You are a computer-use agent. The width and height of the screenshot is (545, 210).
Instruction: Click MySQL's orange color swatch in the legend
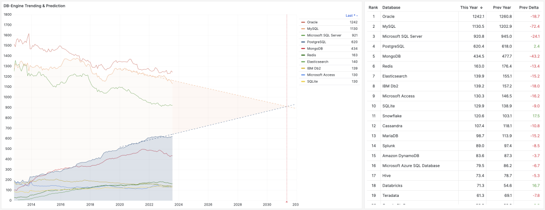[303, 29]
